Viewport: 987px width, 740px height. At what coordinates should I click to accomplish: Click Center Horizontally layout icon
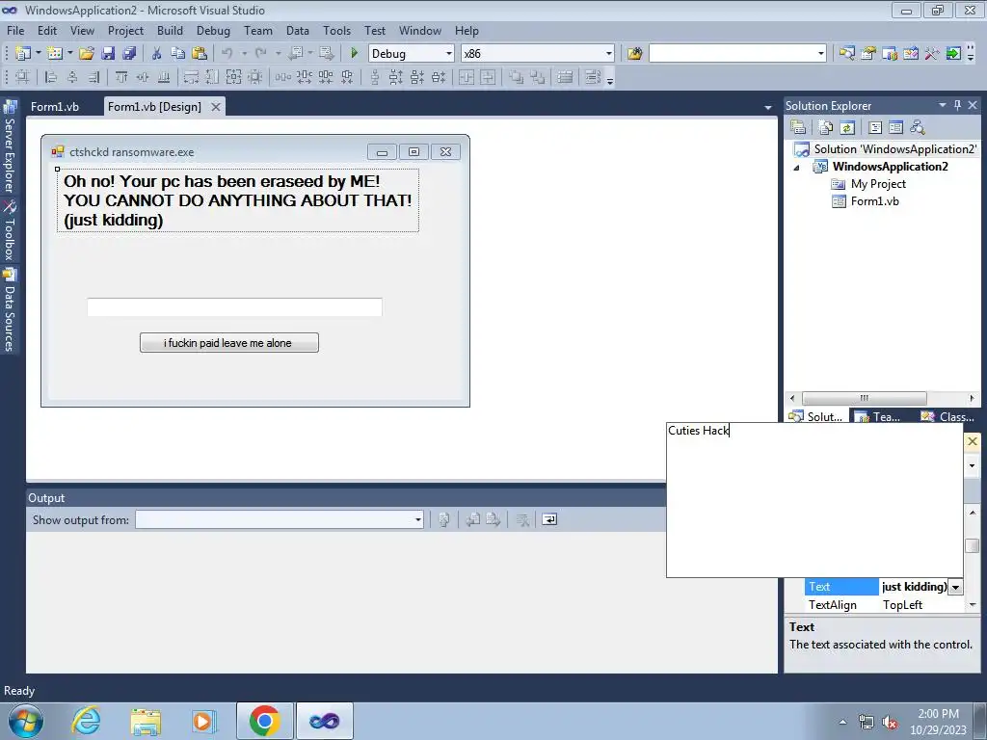click(x=467, y=77)
